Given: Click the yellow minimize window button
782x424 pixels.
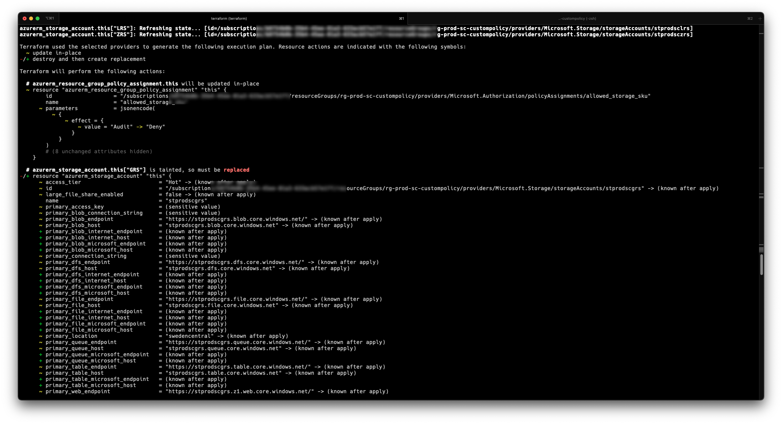Looking at the screenshot, I should pyautogui.click(x=31, y=18).
